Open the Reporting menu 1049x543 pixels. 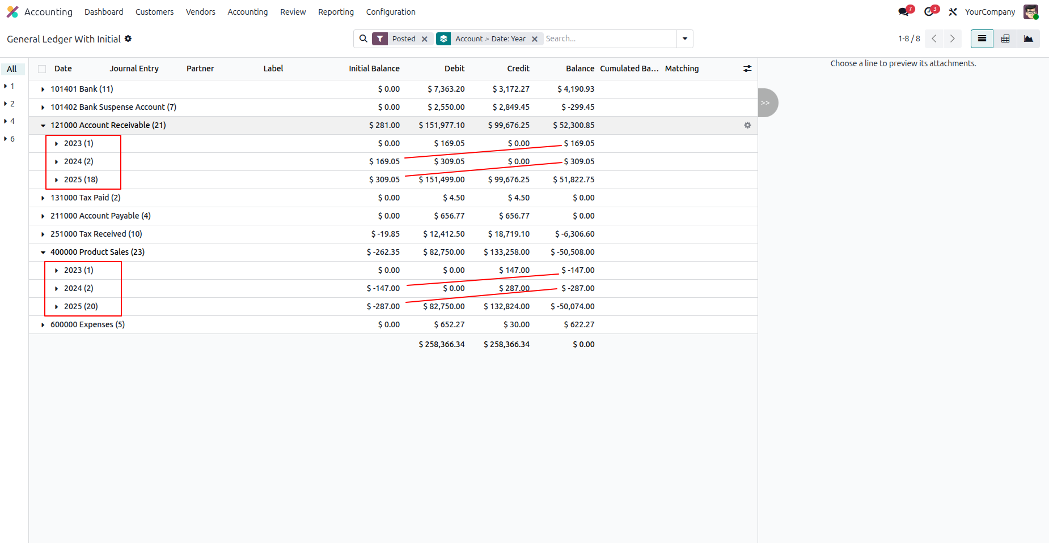pos(336,12)
